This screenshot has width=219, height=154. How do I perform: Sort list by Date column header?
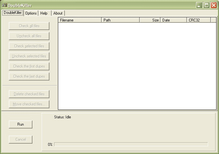point(174,20)
